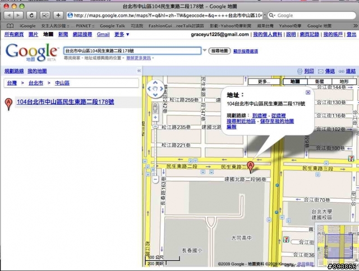Viewport: 359px width, 271px height.
Task: Click the Street View pegman icon
Action: tap(155, 108)
